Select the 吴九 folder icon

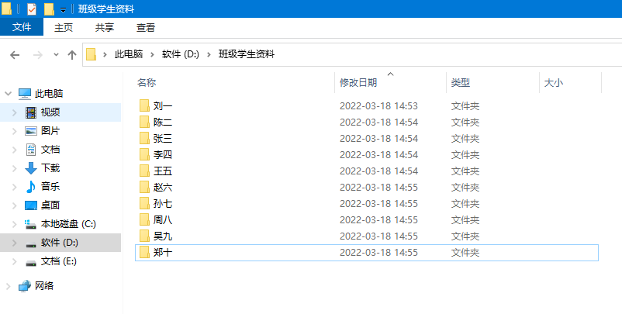pyautogui.click(x=144, y=236)
